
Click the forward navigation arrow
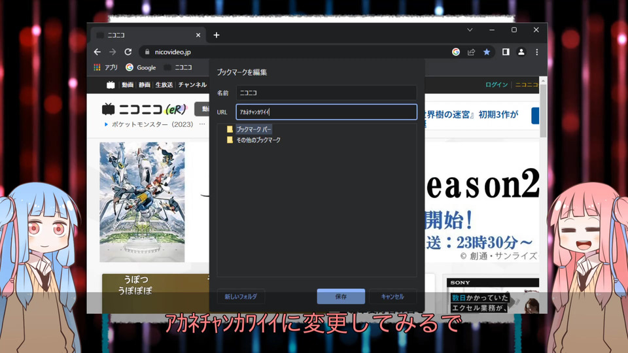[113, 52]
